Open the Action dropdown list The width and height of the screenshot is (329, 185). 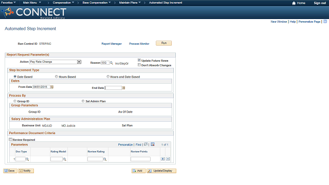[79, 62]
